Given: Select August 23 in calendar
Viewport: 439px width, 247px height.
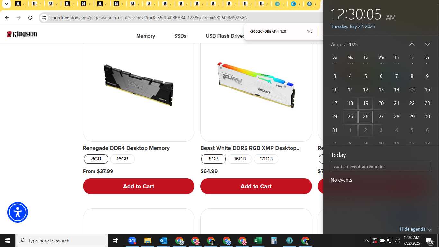Looking at the screenshot, I should [427, 103].
